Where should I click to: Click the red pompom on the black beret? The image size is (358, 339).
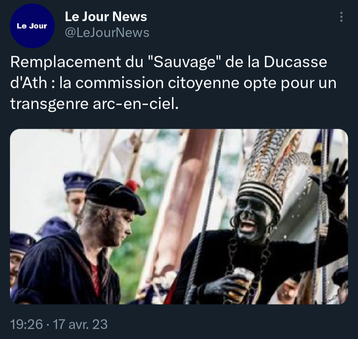131,185
